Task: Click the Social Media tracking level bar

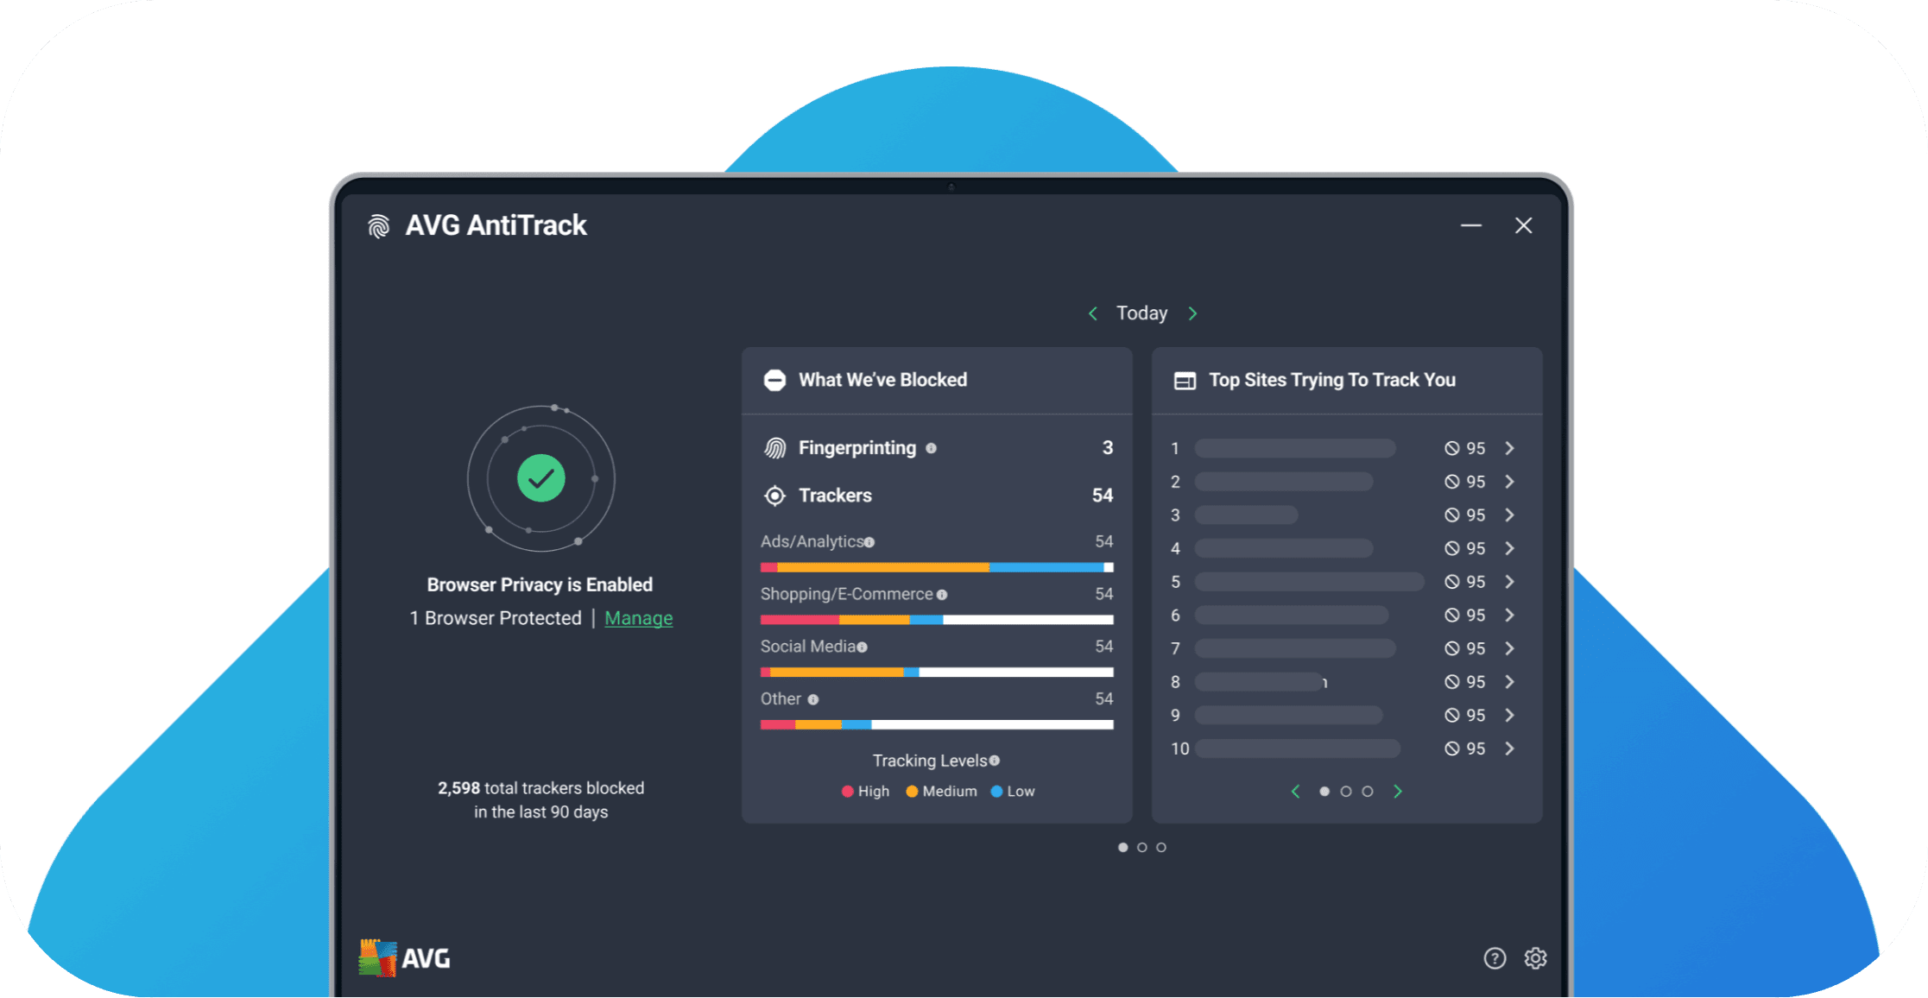Action: tap(937, 673)
